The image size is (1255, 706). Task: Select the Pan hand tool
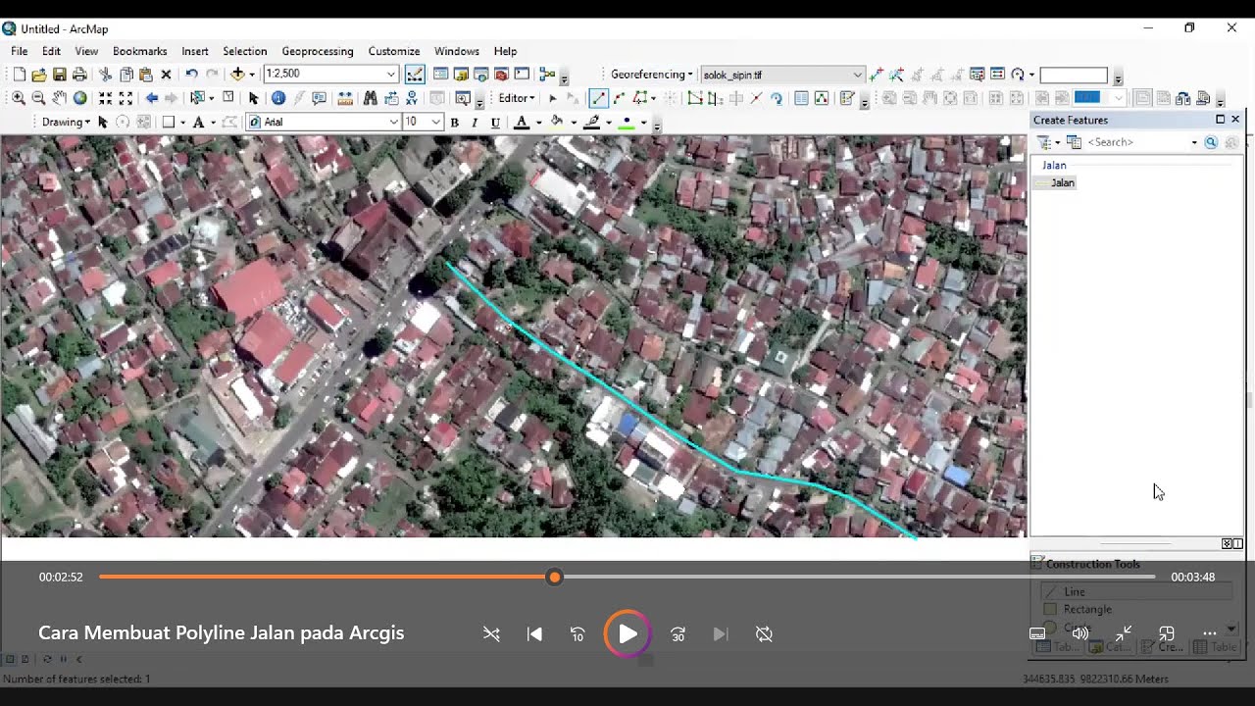(x=59, y=98)
